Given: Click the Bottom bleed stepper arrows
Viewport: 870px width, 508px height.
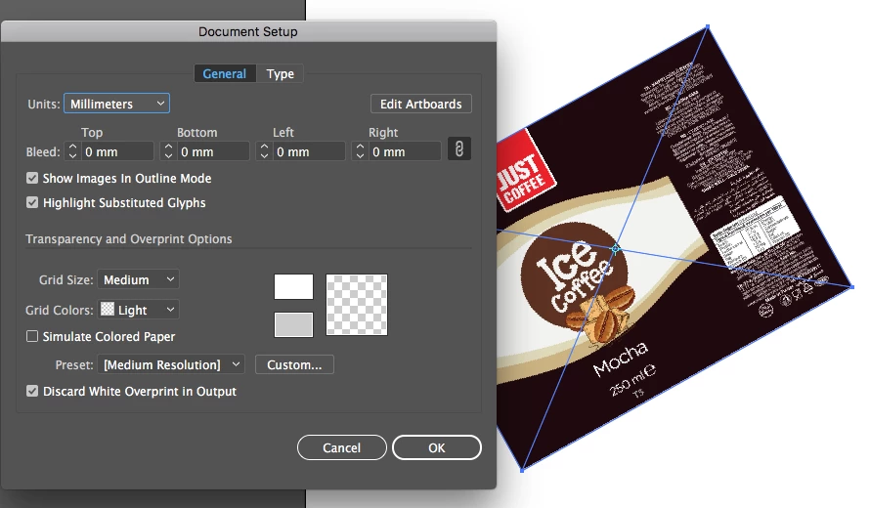Looking at the screenshot, I should (168, 151).
